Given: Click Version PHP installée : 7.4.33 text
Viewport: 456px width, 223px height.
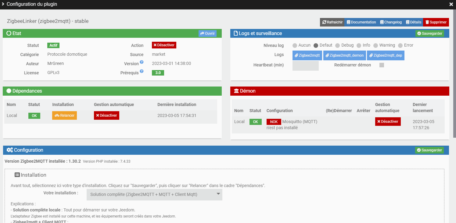Looking at the screenshot, I should (106, 161).
